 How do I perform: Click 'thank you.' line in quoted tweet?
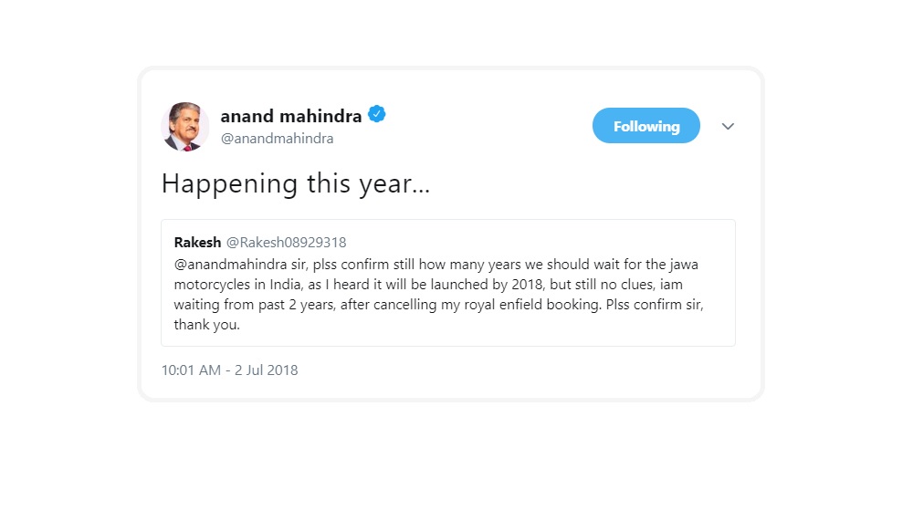click(206, 325)
